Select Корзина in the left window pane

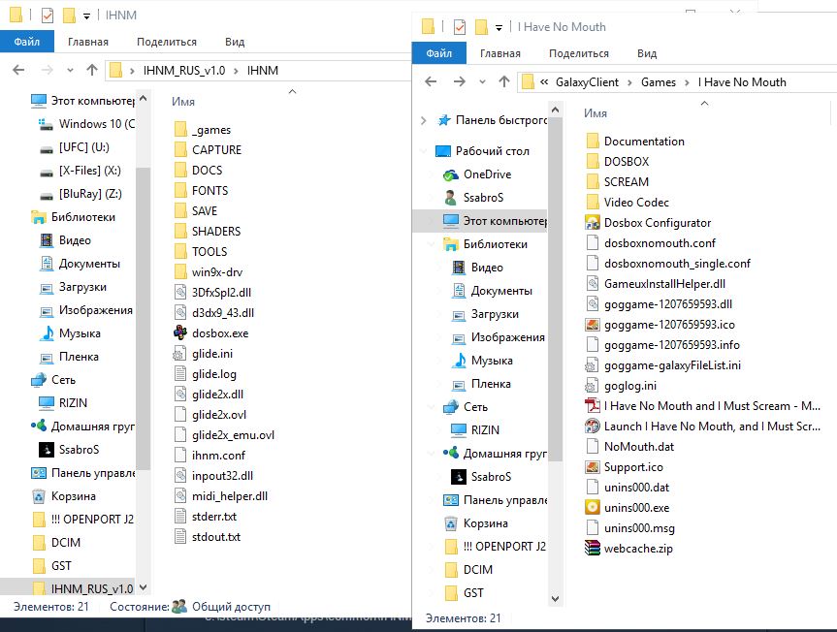coord(63,496)
